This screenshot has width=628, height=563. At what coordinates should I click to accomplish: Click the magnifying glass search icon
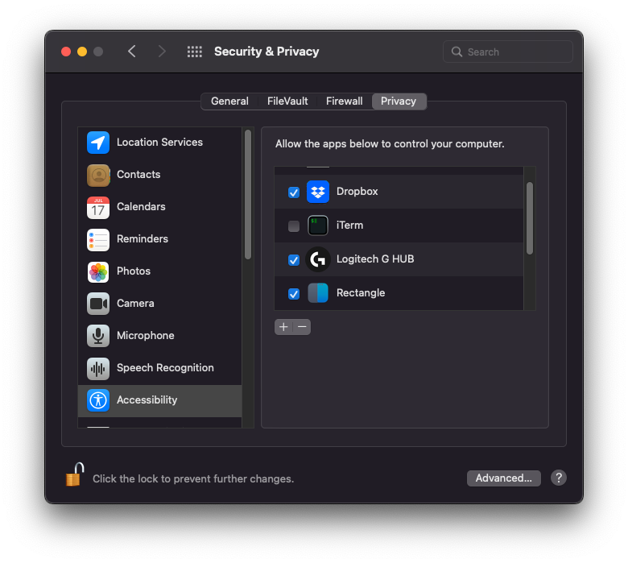pos(457,52)
